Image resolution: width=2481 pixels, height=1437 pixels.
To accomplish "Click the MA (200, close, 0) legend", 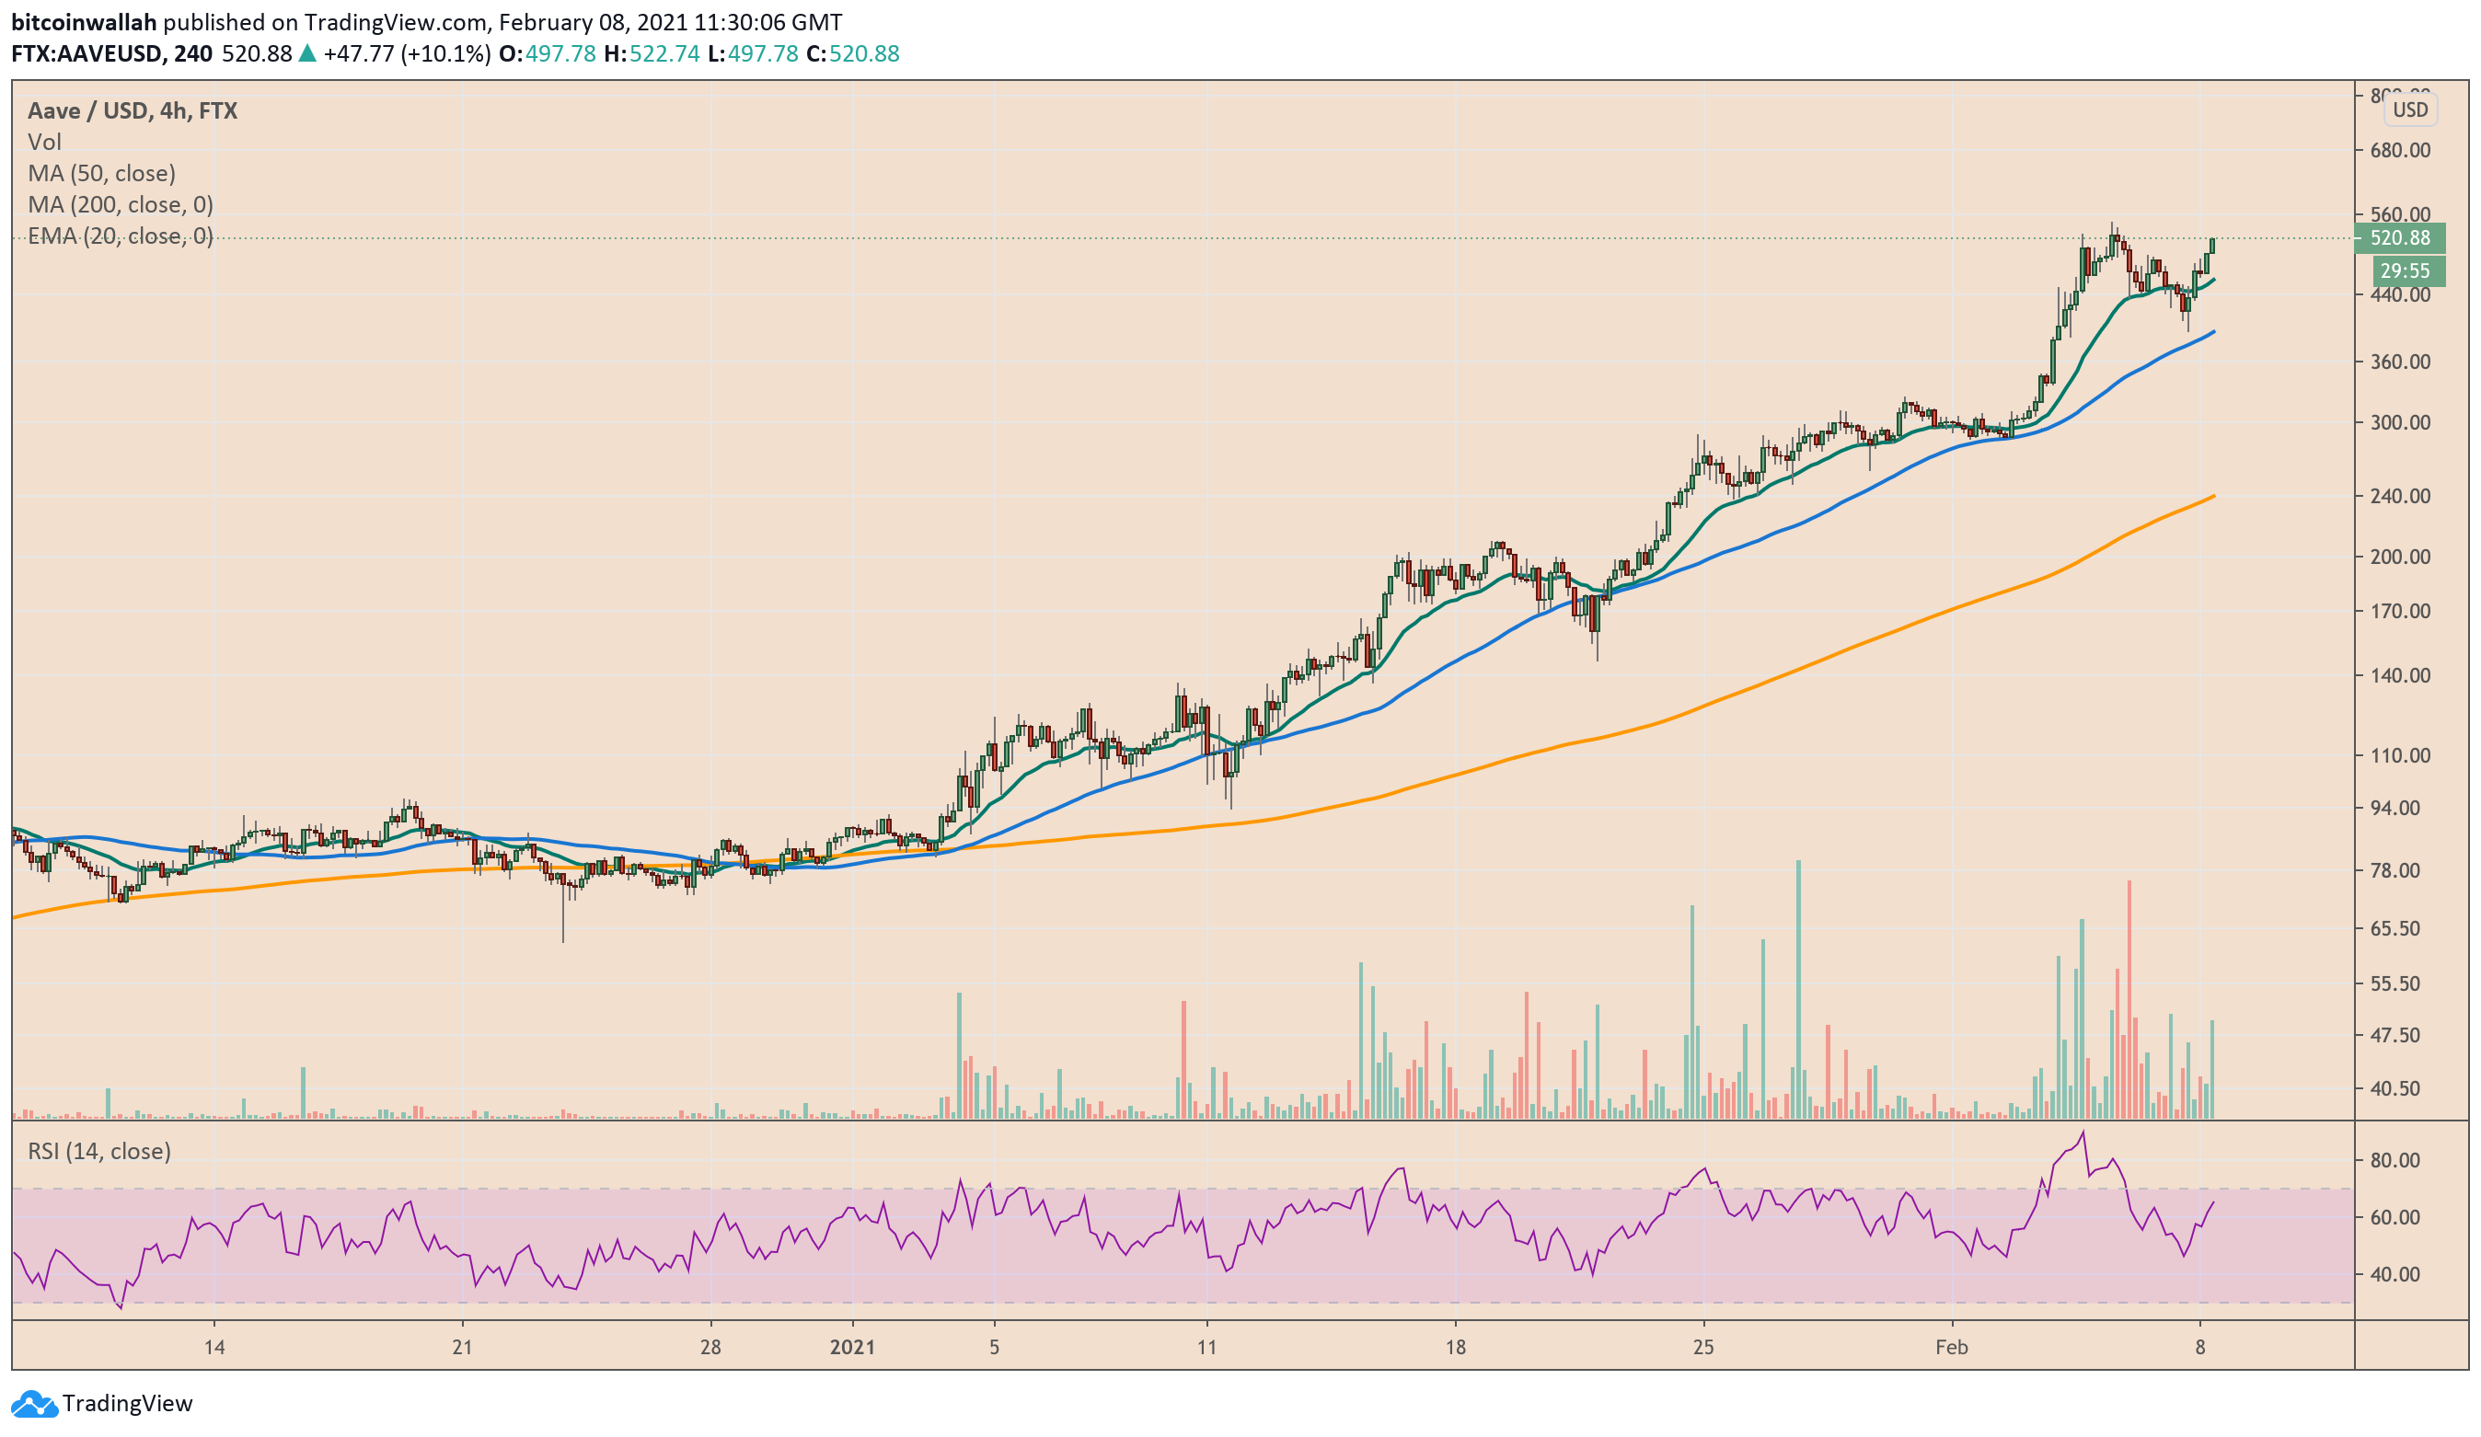I will click(x=121, y=205).
